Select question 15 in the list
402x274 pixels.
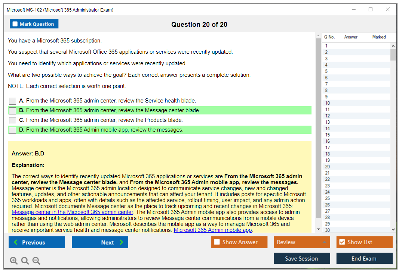point(356,135)
